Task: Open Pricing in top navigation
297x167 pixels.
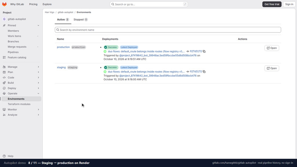Action: [33, 4]
